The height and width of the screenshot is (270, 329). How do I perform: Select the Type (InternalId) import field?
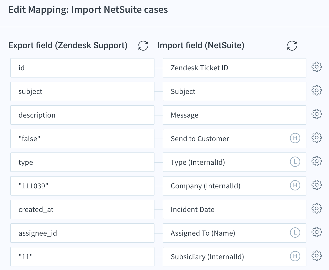pyautogui.click(x=235, y=162)
